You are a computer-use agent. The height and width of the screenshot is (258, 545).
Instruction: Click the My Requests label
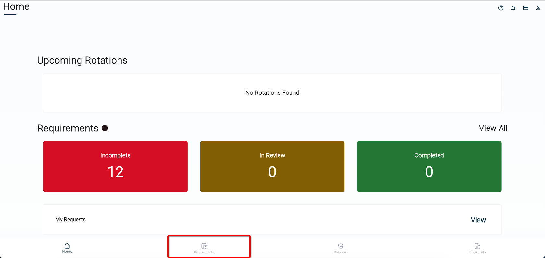70,220
